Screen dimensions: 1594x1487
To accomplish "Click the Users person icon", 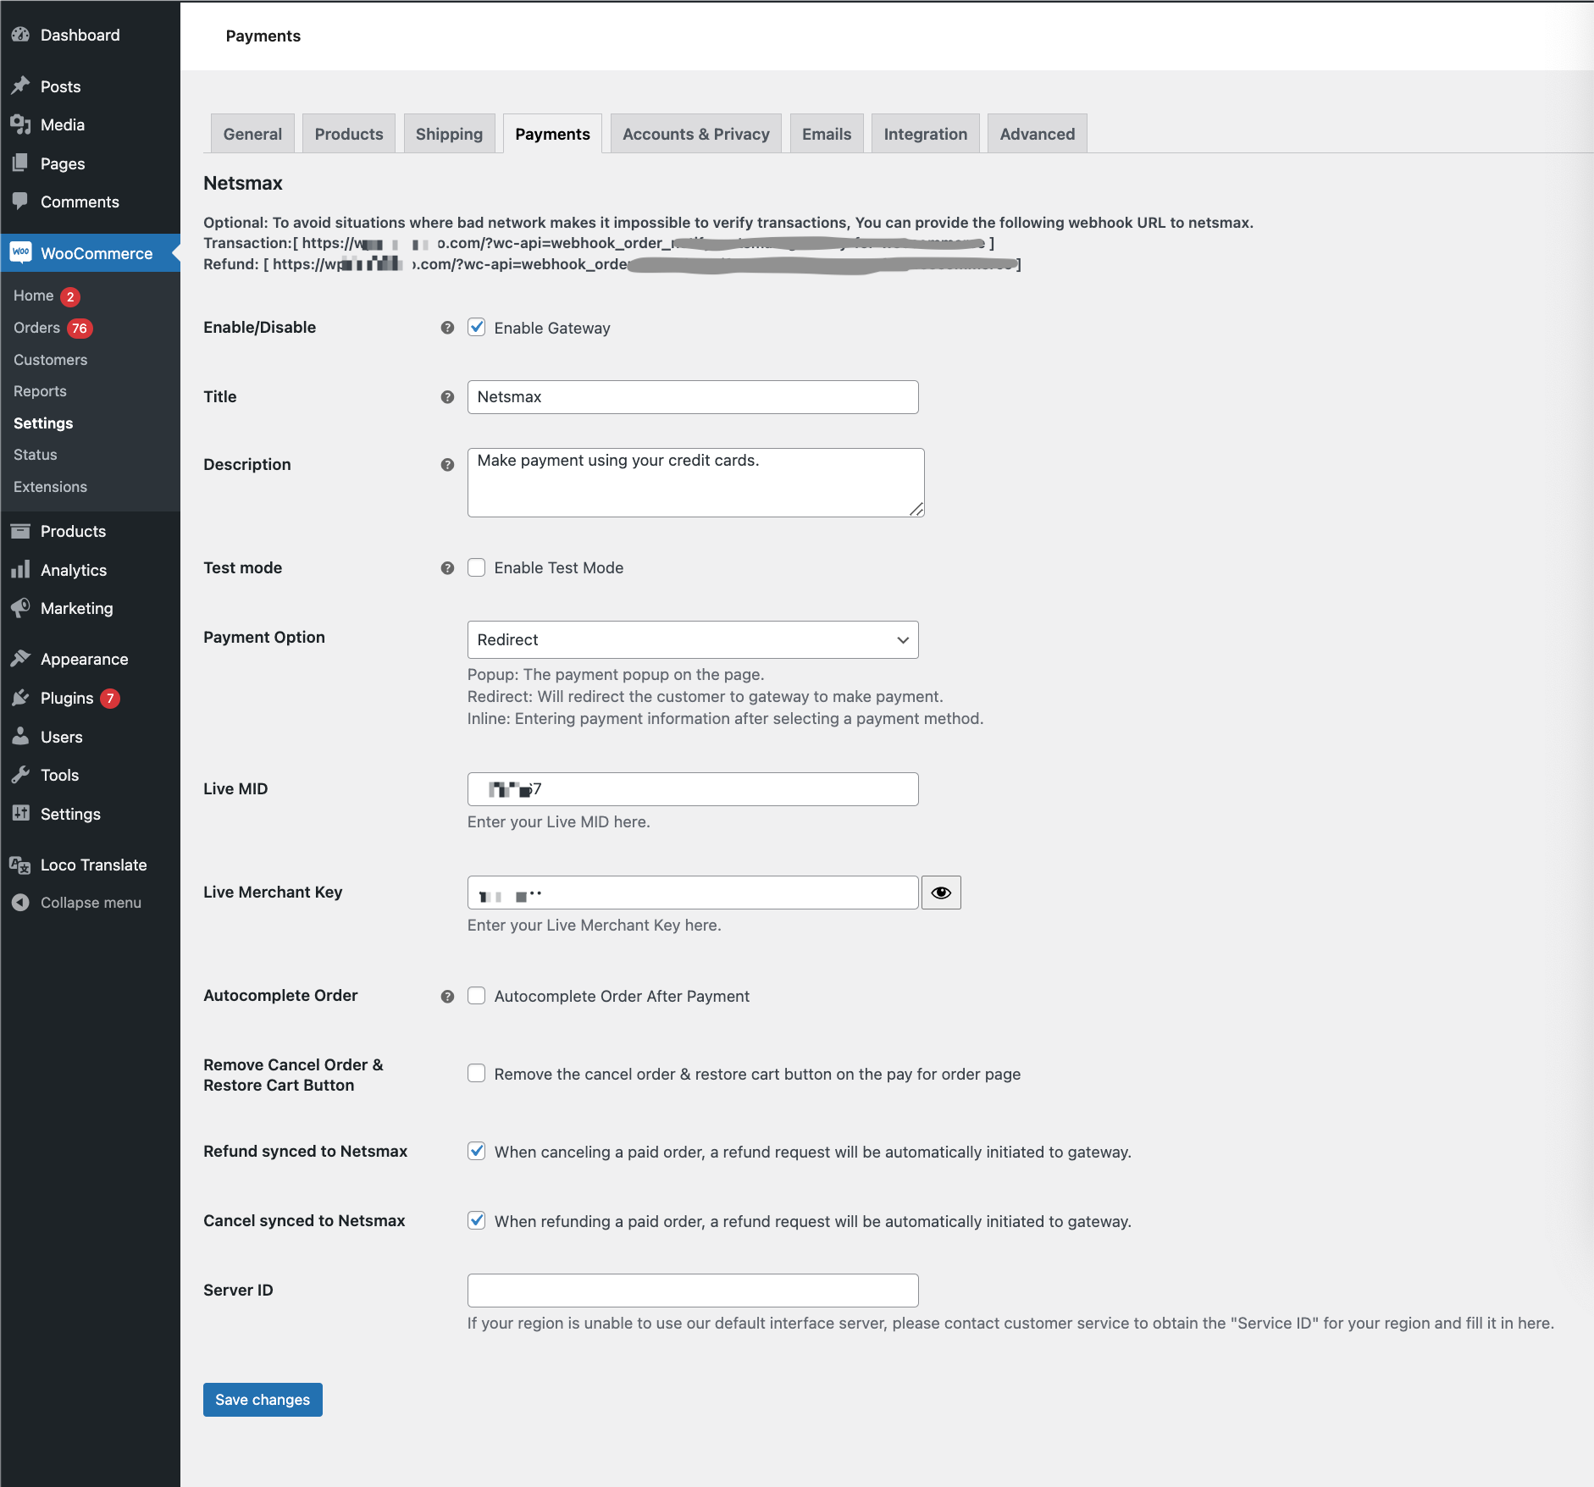I will pyautogui.click(x=20, y=737).
